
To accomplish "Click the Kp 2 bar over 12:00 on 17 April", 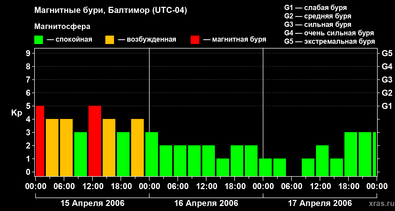I will [322, 161].
